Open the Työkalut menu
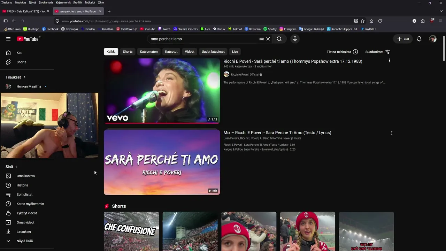The width and height of the screenshot is (446, 251). [x=90, y=2]
